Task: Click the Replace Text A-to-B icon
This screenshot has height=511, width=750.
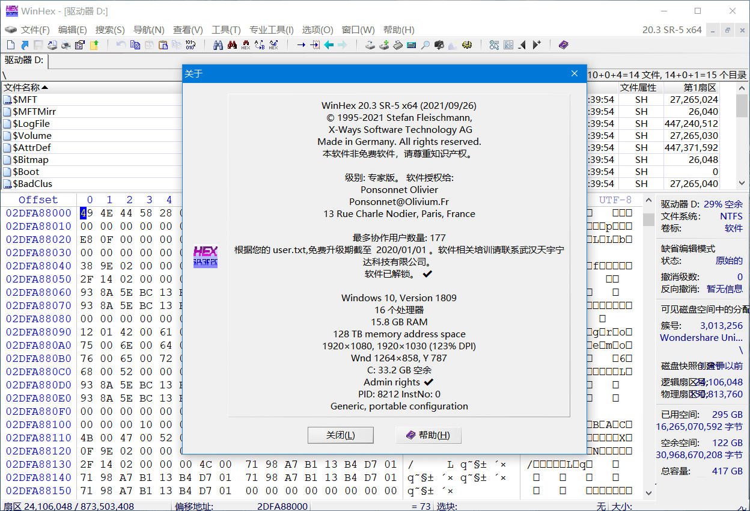Action: (260, 45)
